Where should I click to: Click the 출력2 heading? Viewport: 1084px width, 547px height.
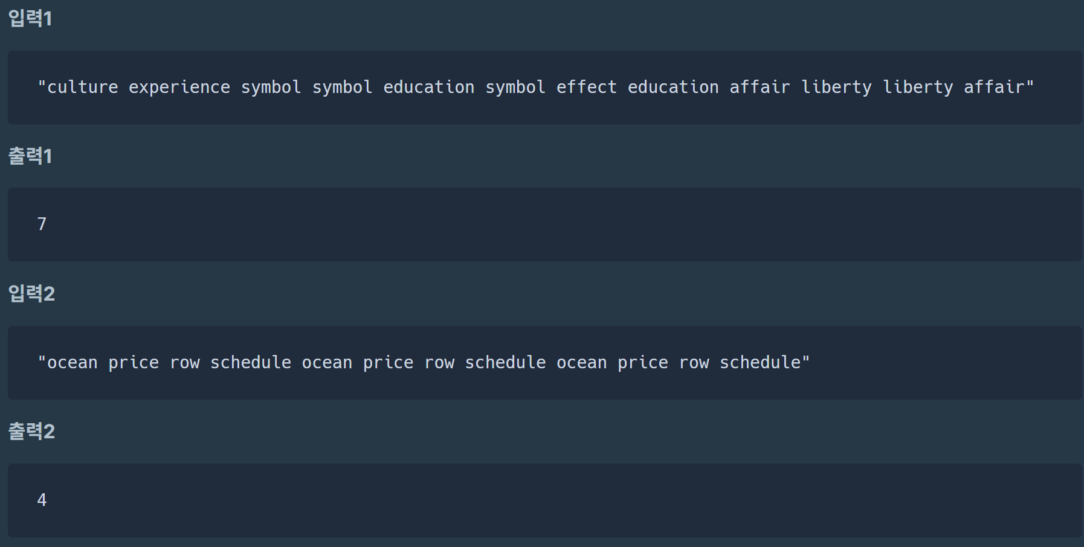(31, 431)
